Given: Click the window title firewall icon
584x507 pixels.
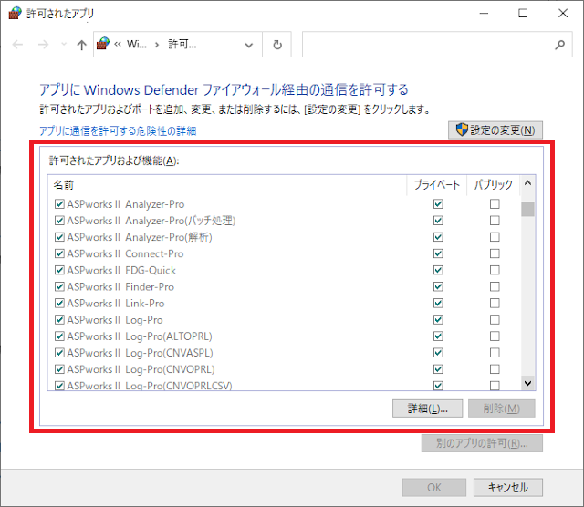Looking at the screenshot, I should 15,13.
